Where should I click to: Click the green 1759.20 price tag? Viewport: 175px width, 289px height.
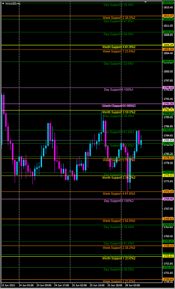coord(168,241)
